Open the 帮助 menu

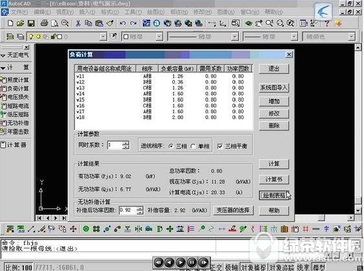point(274,12)
